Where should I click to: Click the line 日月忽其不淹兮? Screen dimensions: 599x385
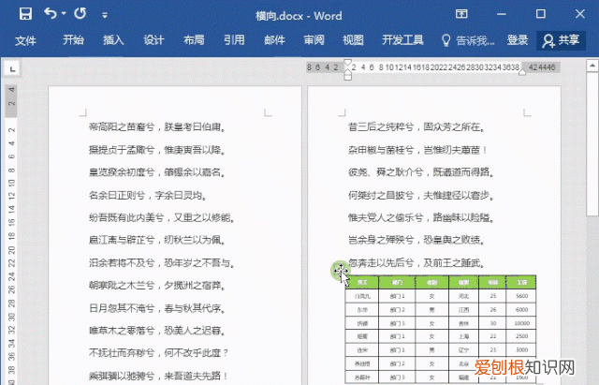[157, 308]
